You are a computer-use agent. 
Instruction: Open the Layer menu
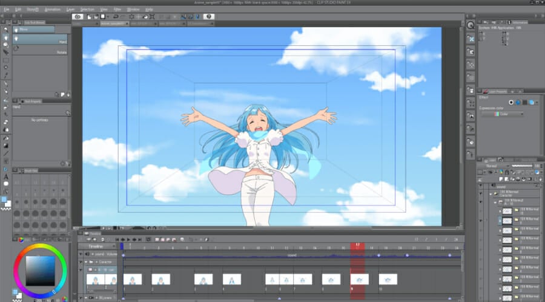[70, 9]
